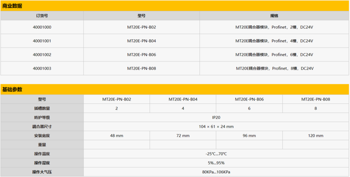Image resolution: width=350 pixels, height=177 pixels.
Task: Select MT20E-PN-B04 column heading in 基础参数 table
Action: [x=183, y=99]
